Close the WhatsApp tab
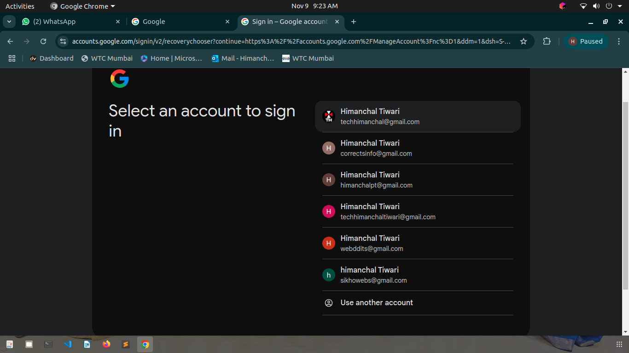This screenshot has width=629, height=353. coord(118,22)
